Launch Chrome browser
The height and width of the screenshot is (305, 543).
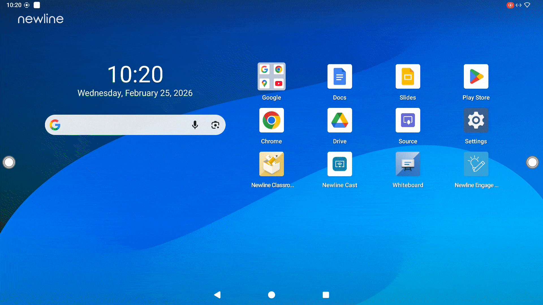pyautogui.click(x=271, y=120)
